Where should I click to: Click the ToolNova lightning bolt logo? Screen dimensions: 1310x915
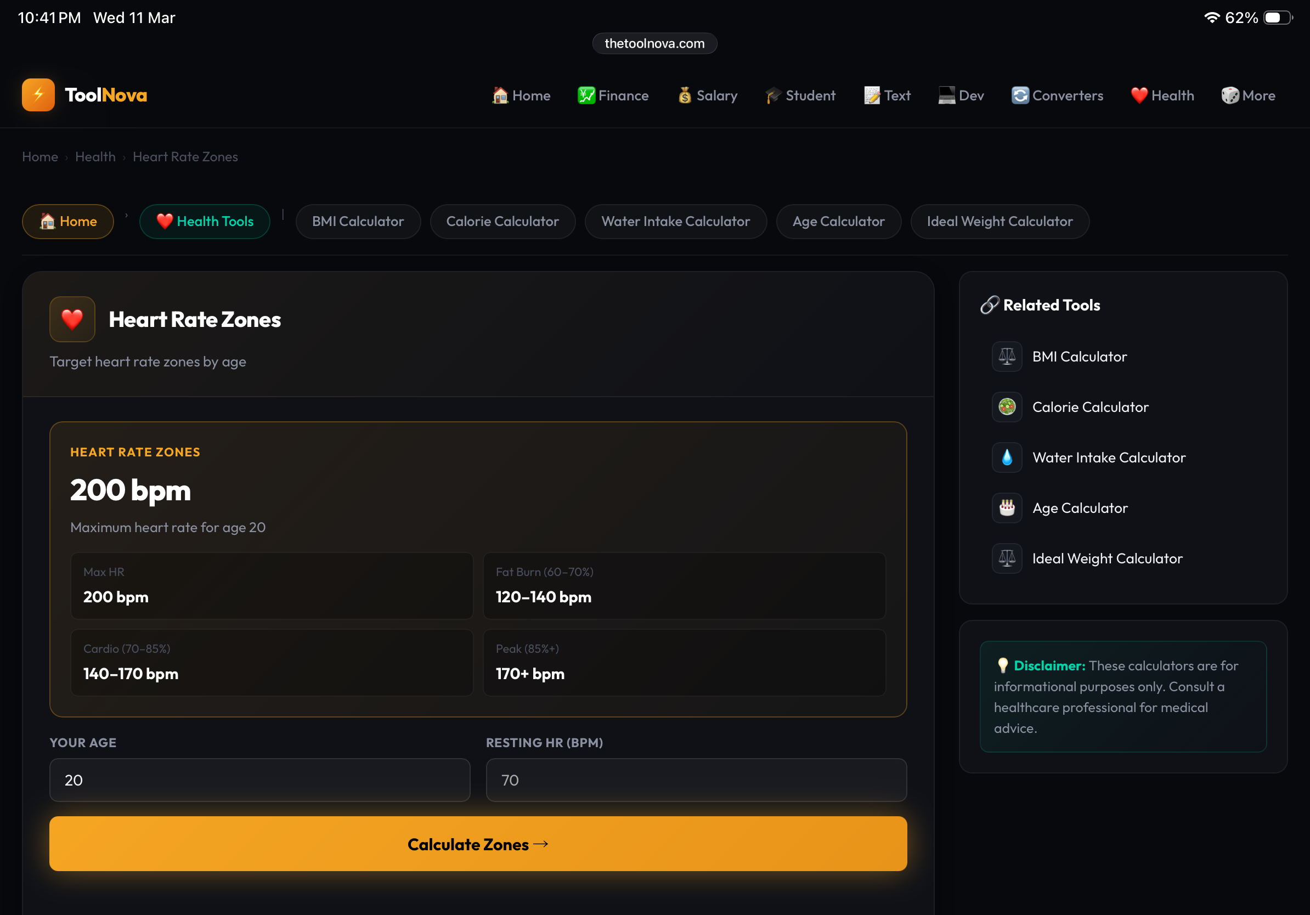[38, 95]
